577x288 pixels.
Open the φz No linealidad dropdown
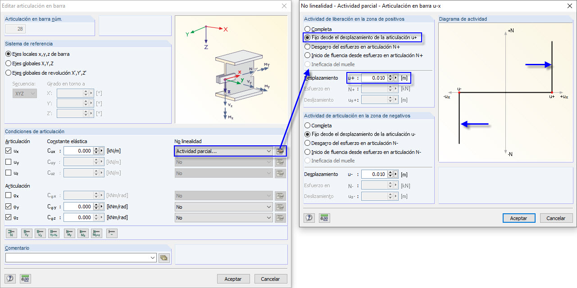coord(223,218)
